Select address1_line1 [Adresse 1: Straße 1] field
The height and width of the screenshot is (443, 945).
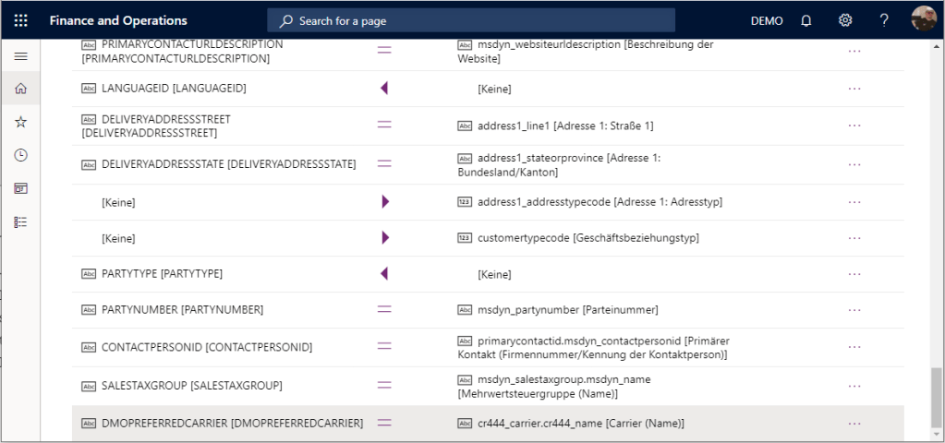tap(565, 126)
